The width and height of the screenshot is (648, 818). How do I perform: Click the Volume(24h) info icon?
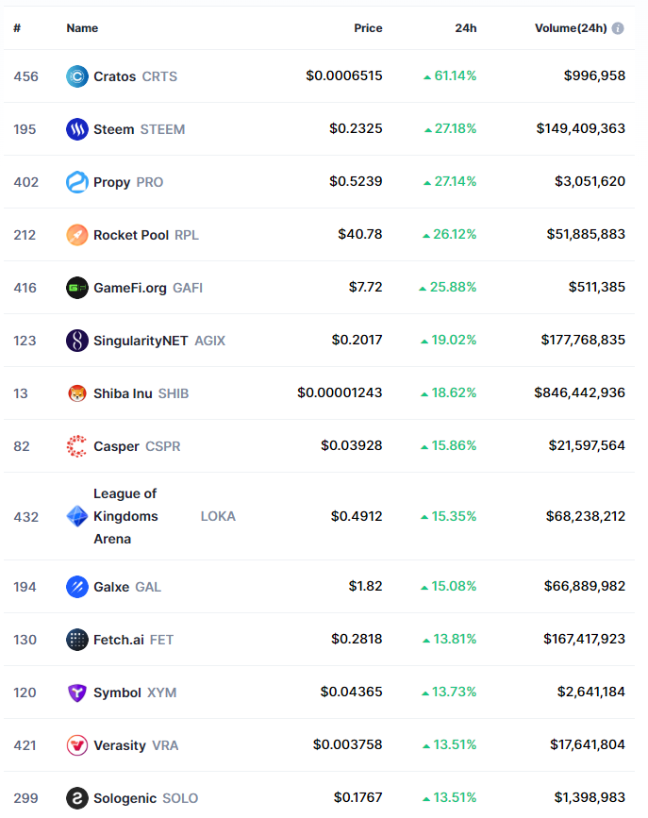tap(618, 28)
